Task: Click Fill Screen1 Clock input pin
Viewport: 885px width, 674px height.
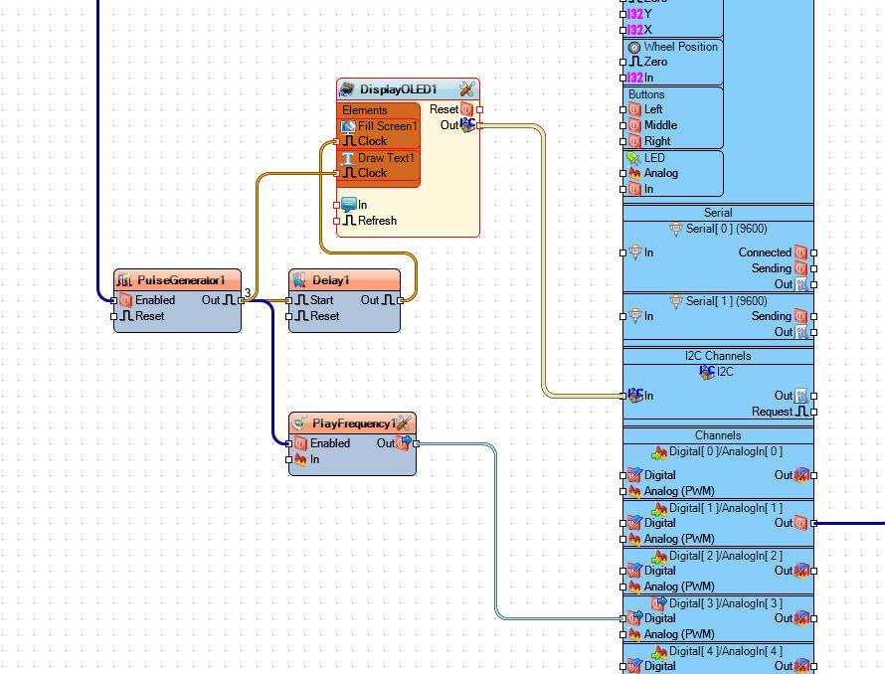Action: (337, 142)
